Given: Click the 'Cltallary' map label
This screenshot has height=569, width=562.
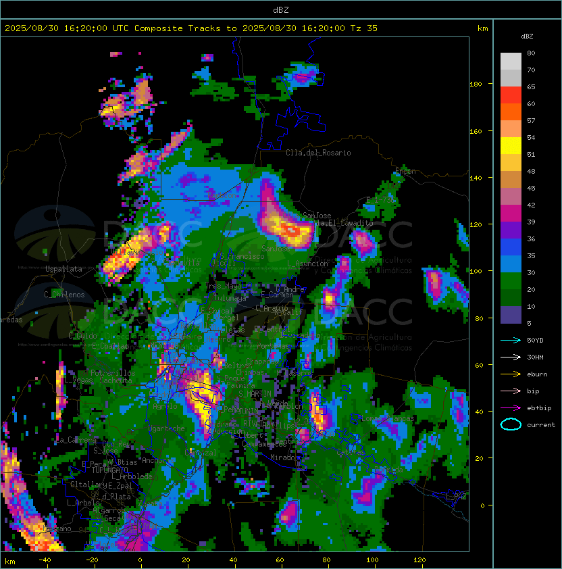Looking at the screenshot, I should coord(88,485).
